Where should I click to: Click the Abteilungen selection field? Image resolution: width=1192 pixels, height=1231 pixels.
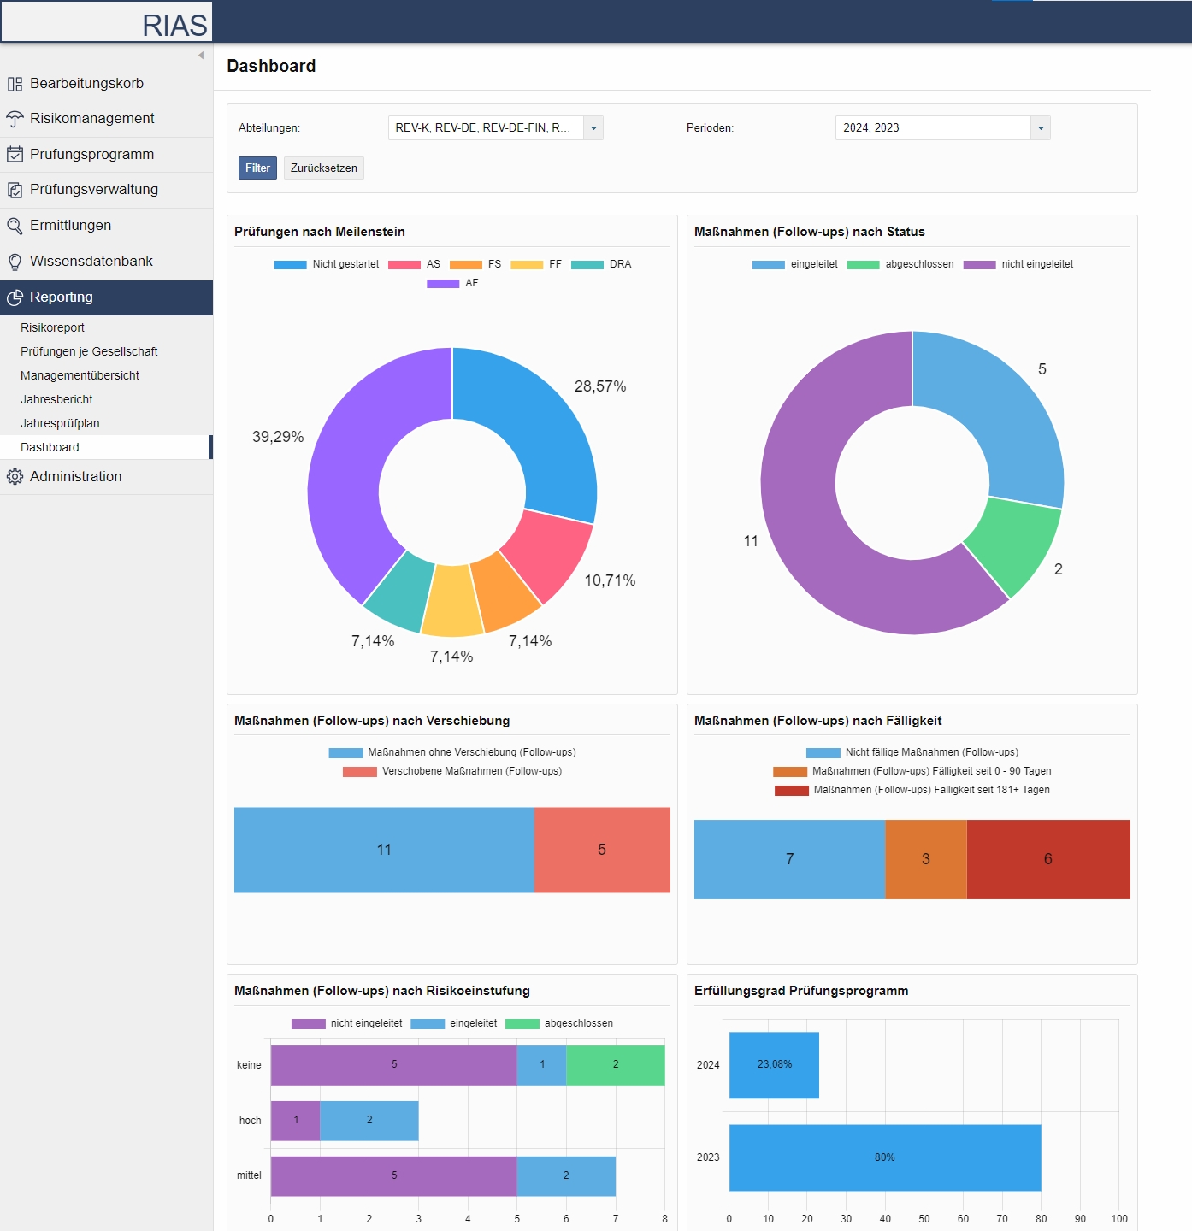tap(486, 128)
